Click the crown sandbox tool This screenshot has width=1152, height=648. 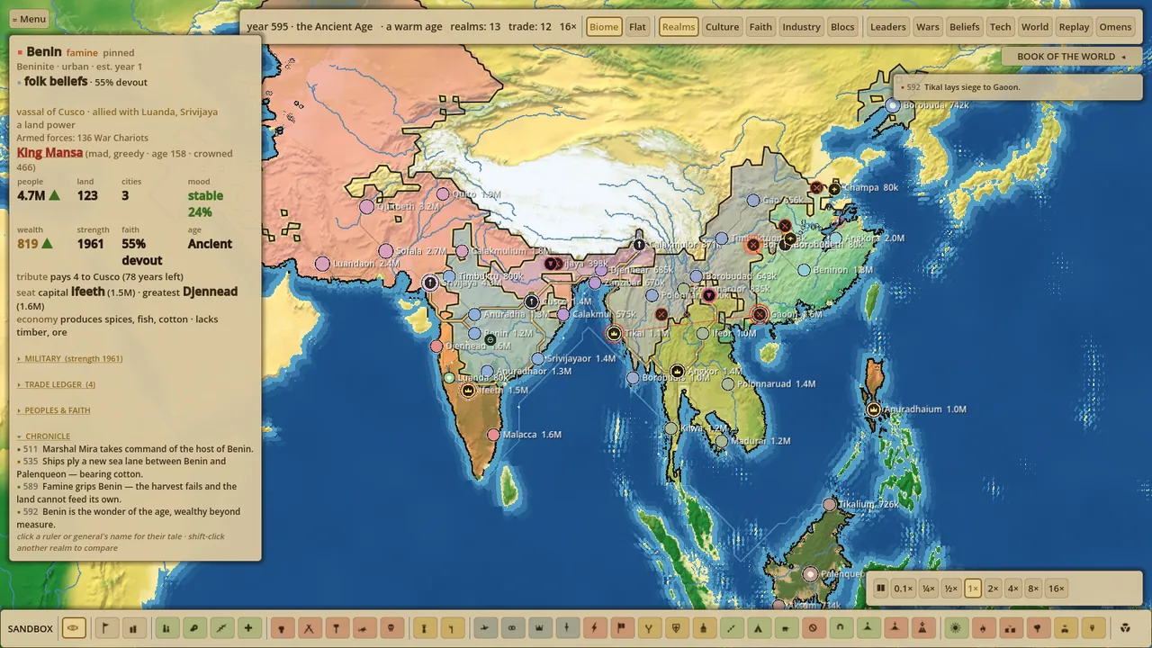pyautogui.click(x=538, y=628)
